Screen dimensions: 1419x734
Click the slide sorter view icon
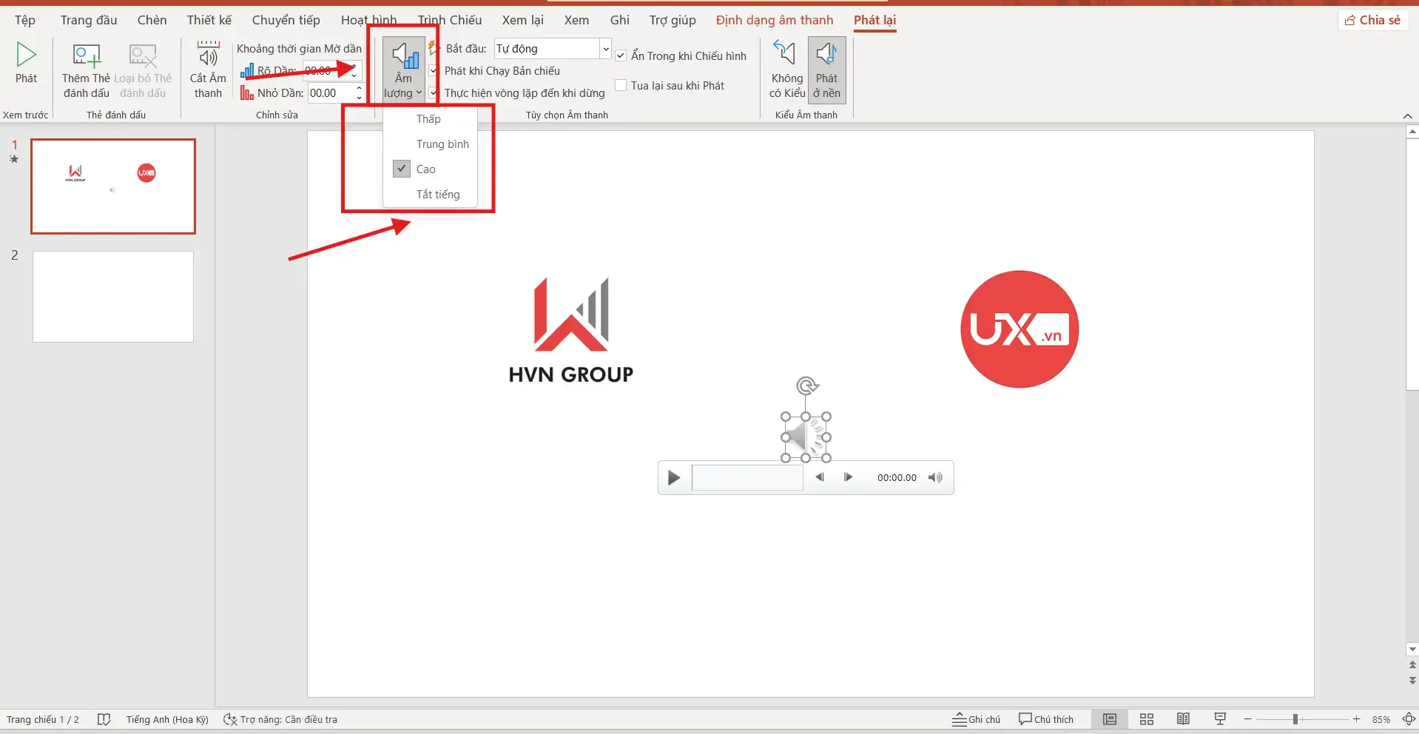coord(1147,719)
